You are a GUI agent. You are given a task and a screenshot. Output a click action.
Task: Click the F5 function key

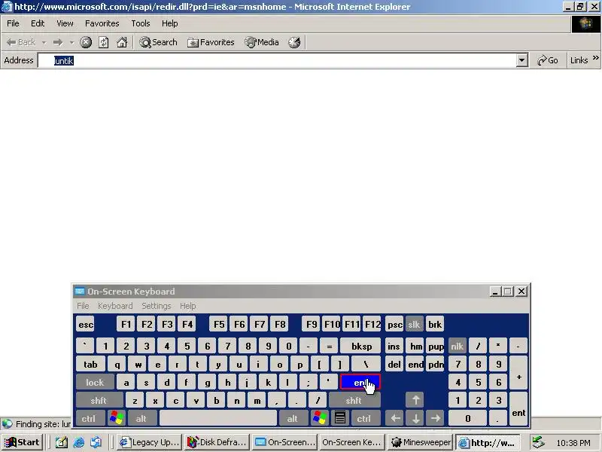[219, 325]
